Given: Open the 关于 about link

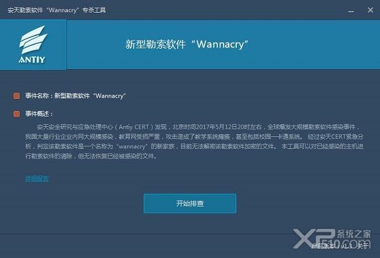Looking at the screenshot, I should 362,247.
